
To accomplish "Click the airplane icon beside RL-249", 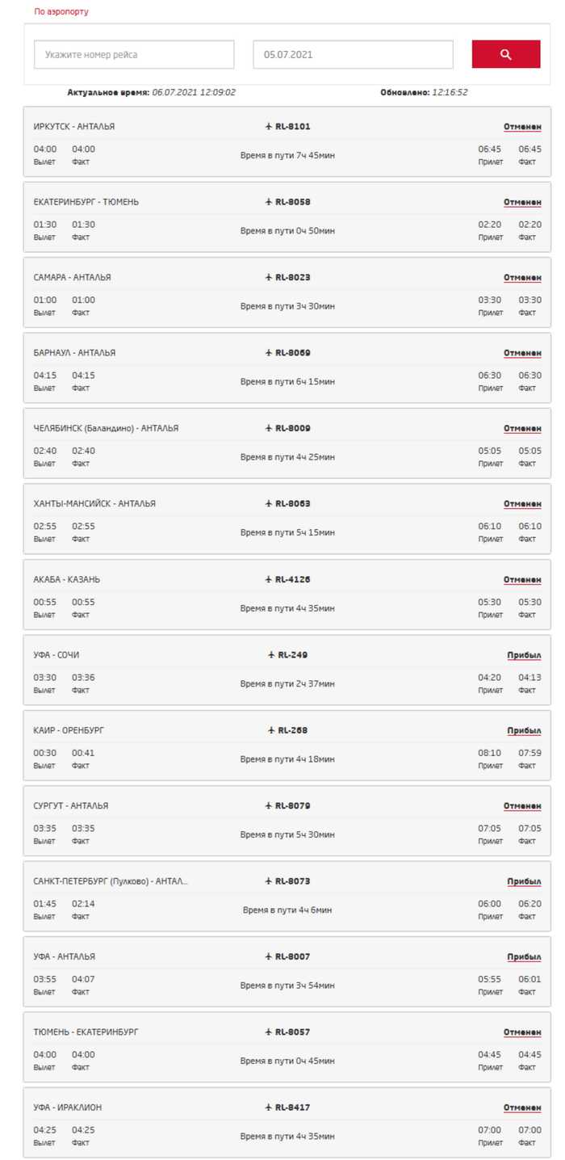I will [271, 655].
